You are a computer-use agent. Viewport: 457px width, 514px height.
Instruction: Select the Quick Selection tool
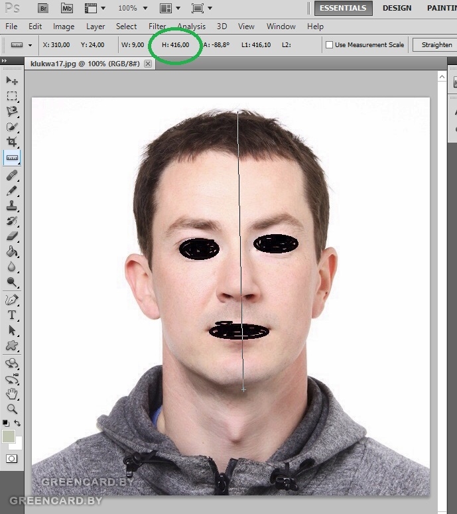point(12,127)
